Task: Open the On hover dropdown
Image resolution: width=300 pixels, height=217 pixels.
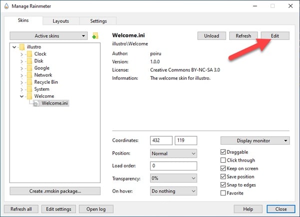Action: pyautogui.click(x=174, y=191)
